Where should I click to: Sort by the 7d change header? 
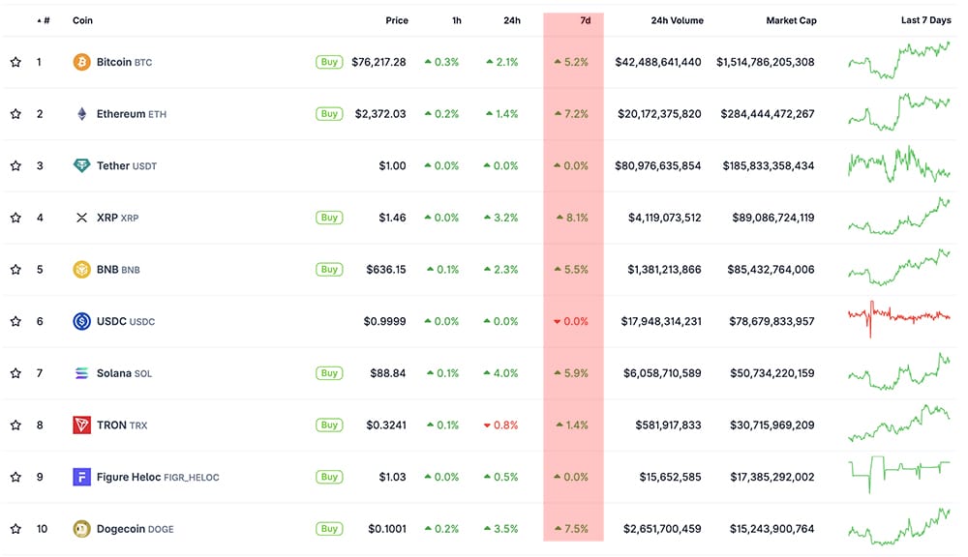click(x=586, y=20)
